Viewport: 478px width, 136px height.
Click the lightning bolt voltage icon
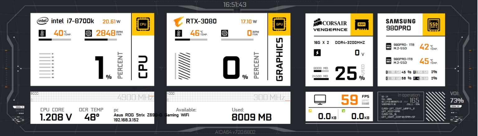coord(317,53)
